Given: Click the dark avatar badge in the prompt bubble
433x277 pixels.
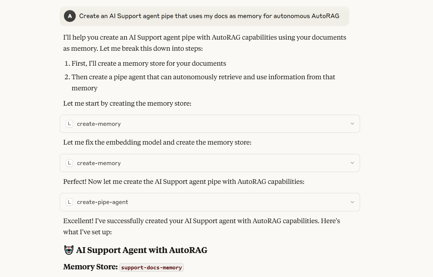Looking at the screenshot, I should pyautogui.click(x=69, y=16).
